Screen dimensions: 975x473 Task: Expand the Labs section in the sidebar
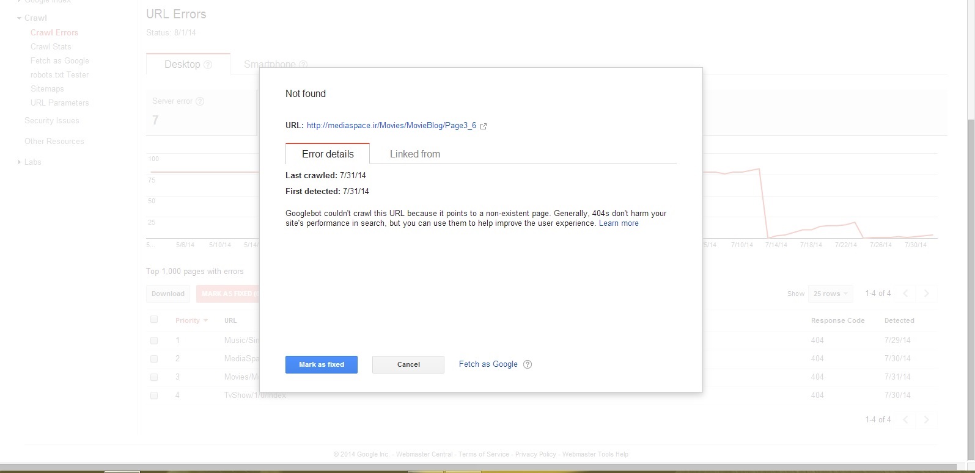[x=20, y=162]
